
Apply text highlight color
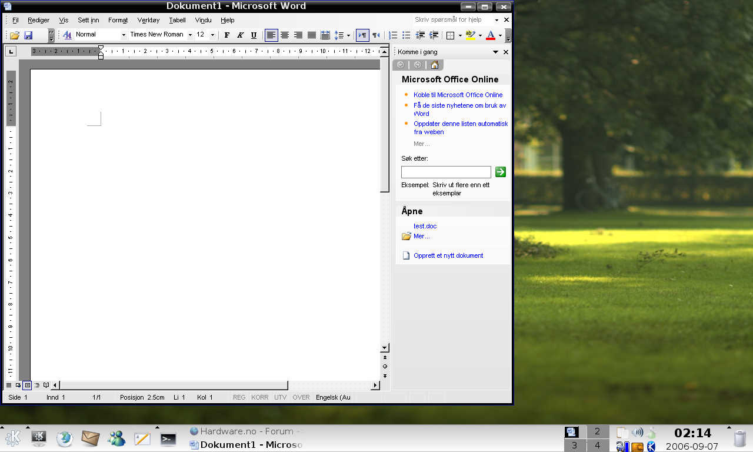470,35
